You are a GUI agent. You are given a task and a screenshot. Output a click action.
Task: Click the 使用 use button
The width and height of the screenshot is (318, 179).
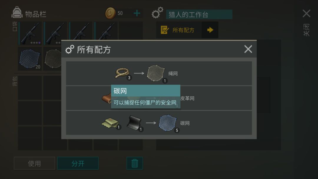click(34, 163)
